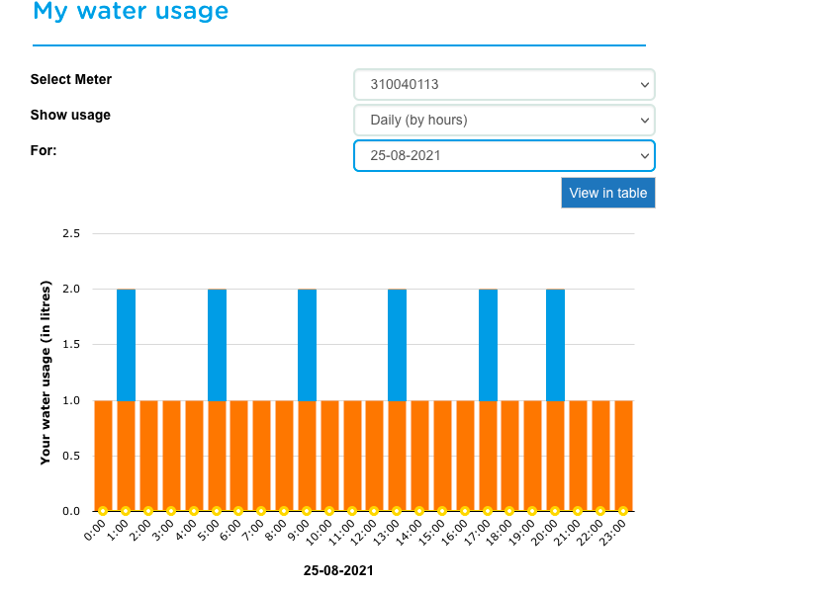Click the blue bar at 13:00
Image resolution: width=826 pixels, height=592 pixels.
(398, 345)
